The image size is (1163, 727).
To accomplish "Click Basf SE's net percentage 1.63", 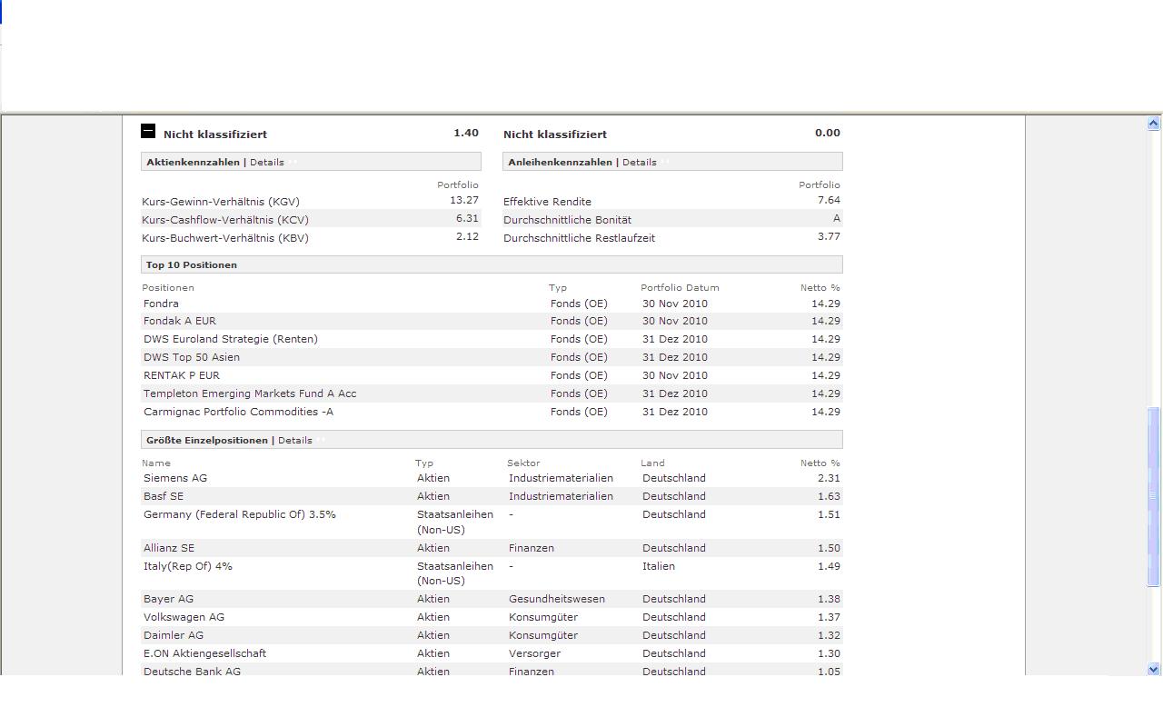I will 829,496.
